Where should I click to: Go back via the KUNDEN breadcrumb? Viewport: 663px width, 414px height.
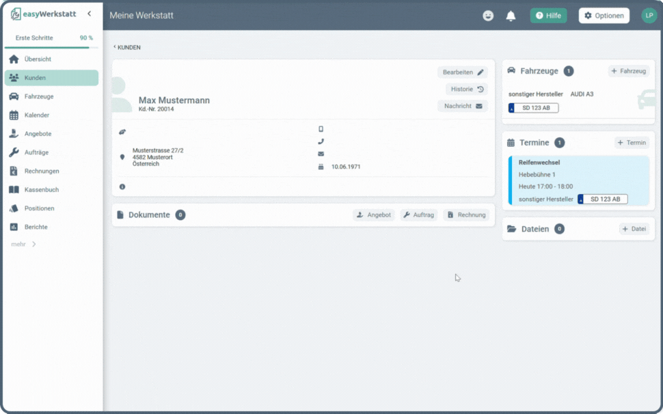coord(128,48)
